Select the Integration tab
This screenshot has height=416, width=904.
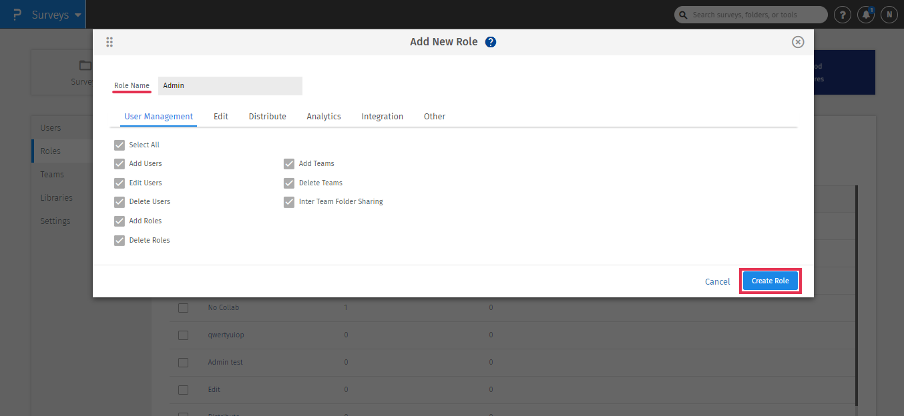[x=382, y=117]
